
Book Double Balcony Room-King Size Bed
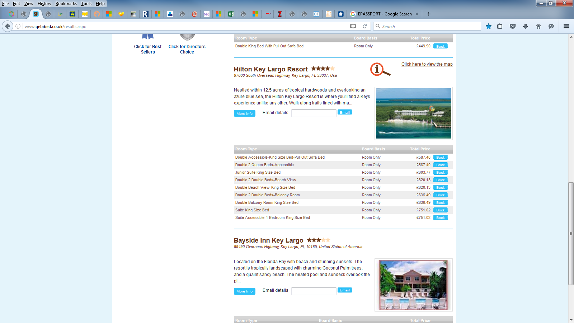(x=441, y=202)
